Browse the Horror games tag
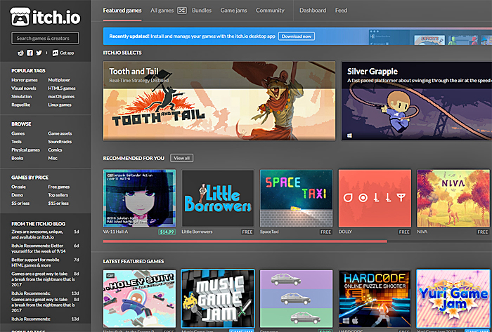Image resolution: width=492 pixels, height=332 pixels. [25, 80]
